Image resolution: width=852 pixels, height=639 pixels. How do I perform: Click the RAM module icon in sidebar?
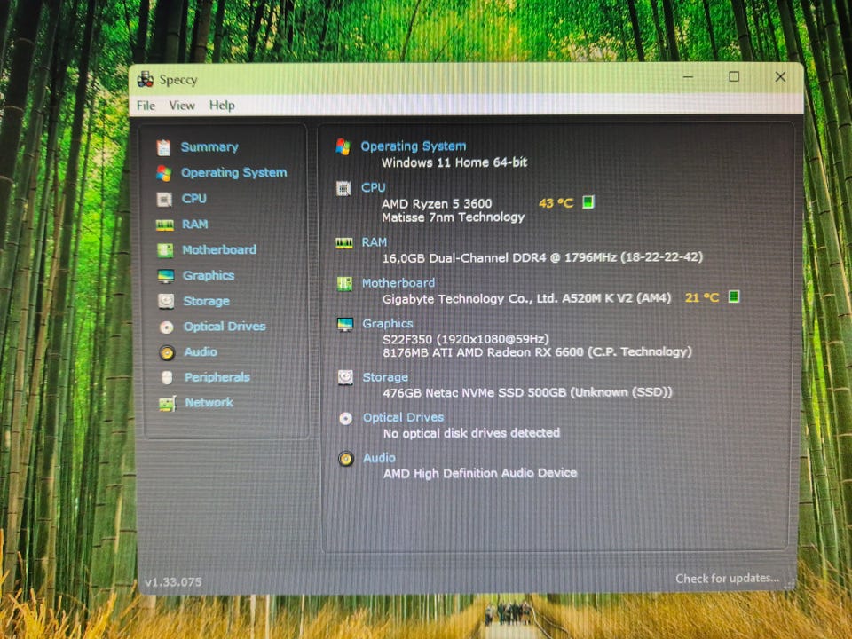pyautogui.click(x=165, y=225)
